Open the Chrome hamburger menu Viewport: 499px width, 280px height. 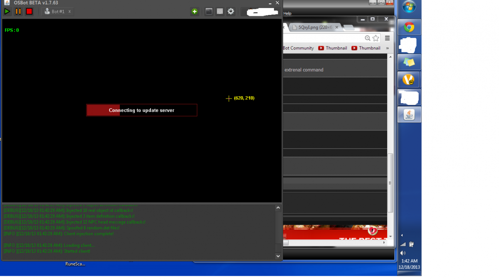coord(387,38)
